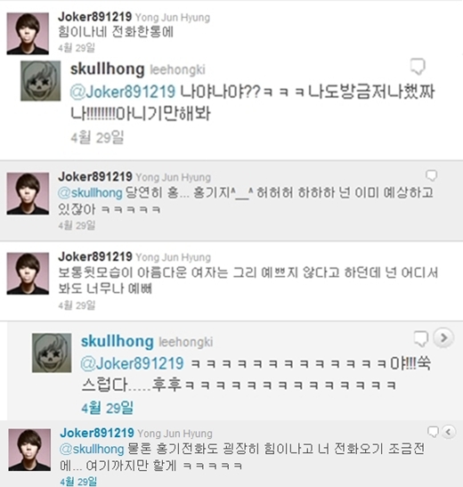Click reply bubble on Joker891219's tweet mentioning 홍기지
Image resolution: width=463 pixels, height=487 pixels.
pyautogui.click(x=431, y=175)
